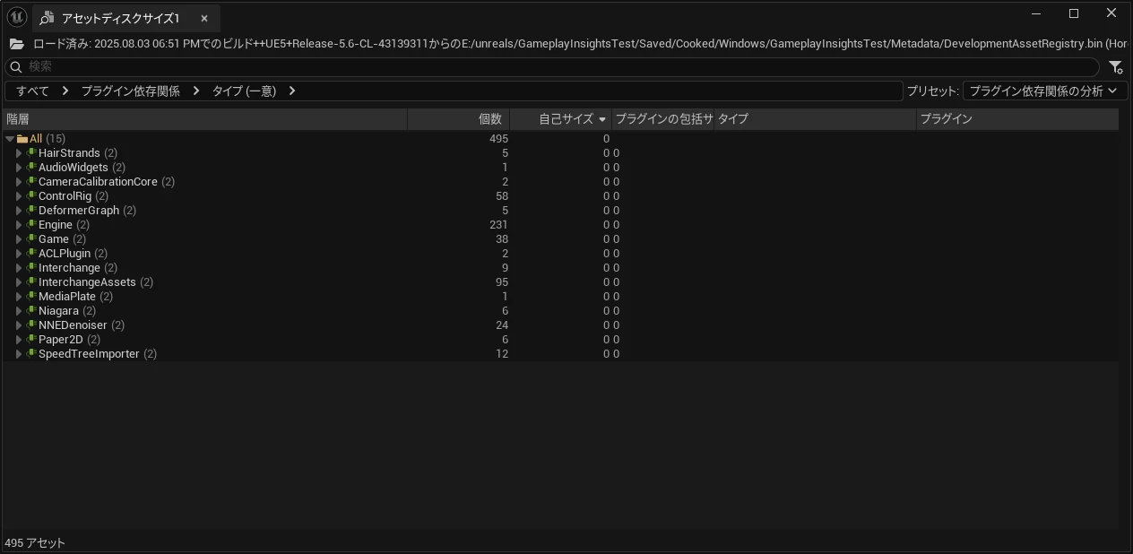Expand the InterchangeAssets row
Image resolution: width=1133 pixels, height=554 pixels.
tap(19, 282)
